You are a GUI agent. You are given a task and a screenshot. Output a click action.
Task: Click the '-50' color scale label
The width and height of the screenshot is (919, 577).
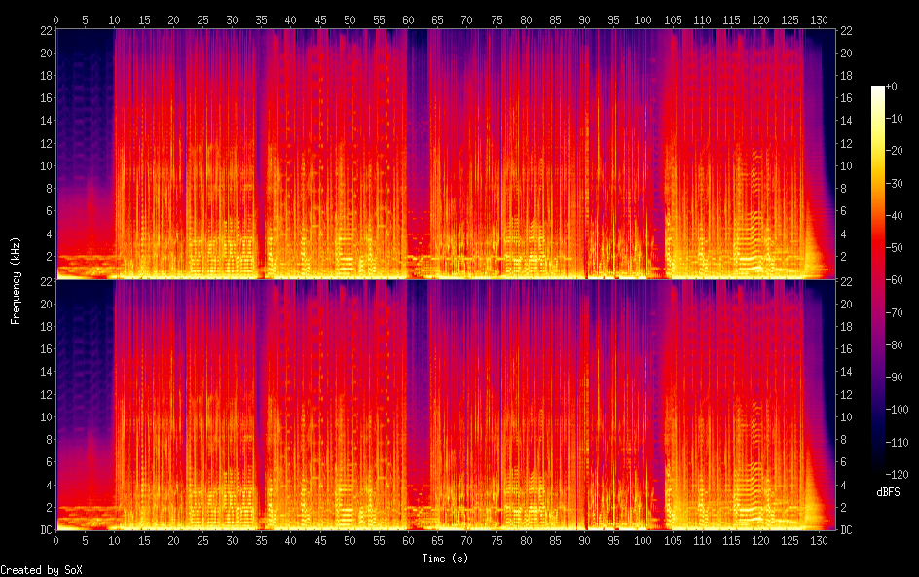(894, 248)
